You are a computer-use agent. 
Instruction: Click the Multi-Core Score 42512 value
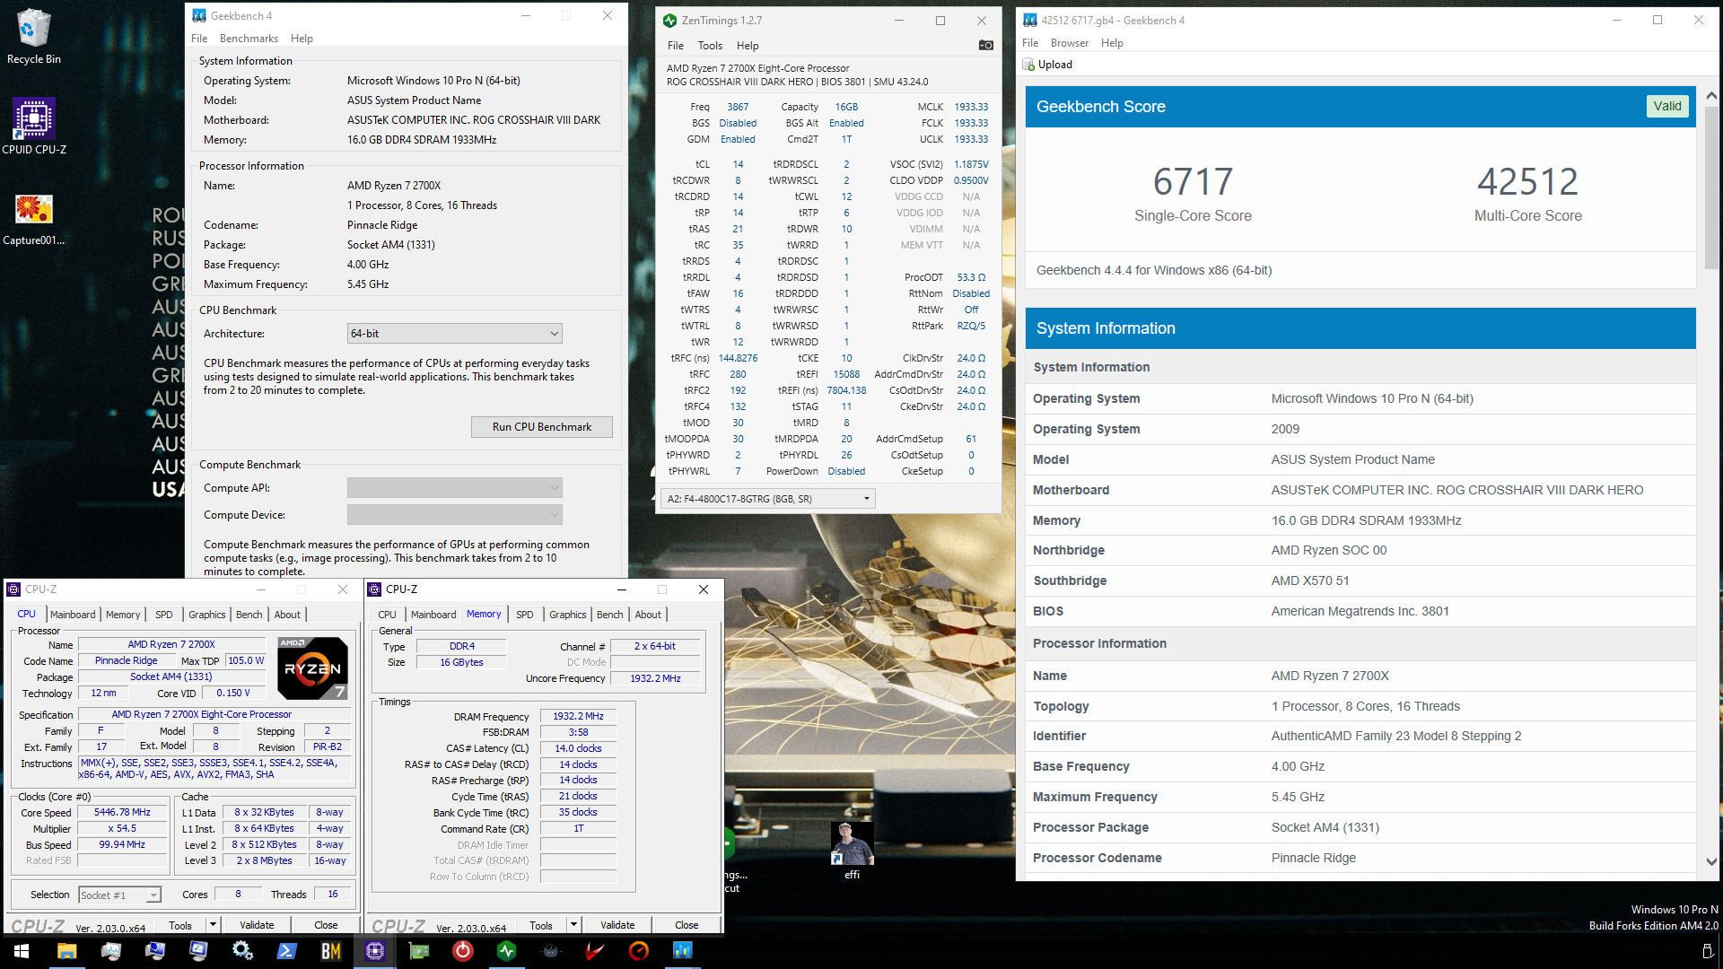(1527, 182)
